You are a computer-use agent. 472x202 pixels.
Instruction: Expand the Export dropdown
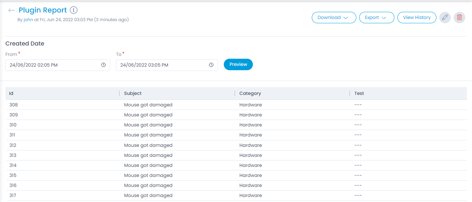coord(376,18)
